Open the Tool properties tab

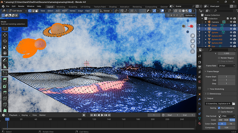pyautogui.click(x=200, y=56)
